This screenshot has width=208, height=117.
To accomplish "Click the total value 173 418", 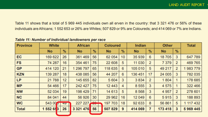I will pos(165,109).
